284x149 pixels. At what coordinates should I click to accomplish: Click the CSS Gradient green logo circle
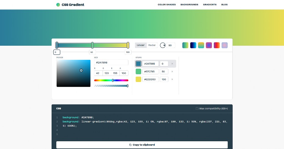[x=58, y=5]
